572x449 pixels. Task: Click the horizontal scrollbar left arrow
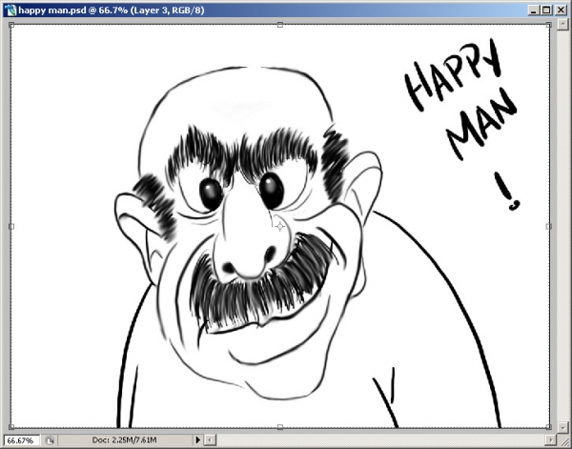[x=210, y=439]
